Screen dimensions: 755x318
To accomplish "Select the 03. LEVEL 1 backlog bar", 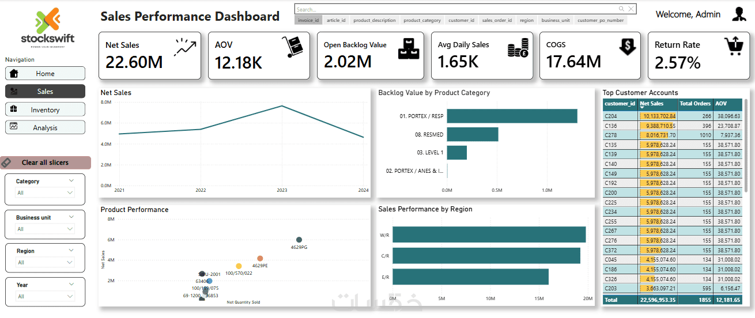I will point(456,153).
